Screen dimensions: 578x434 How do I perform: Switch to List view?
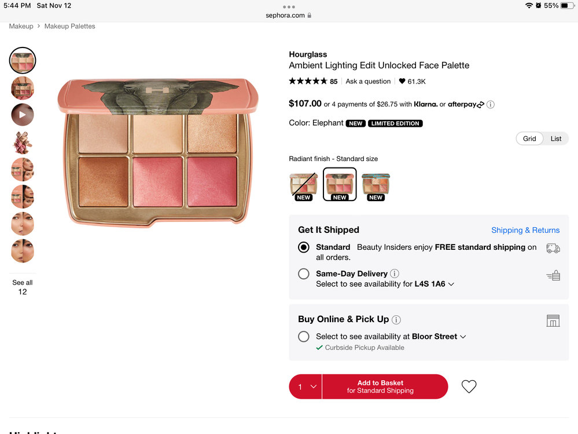pyautogui.click(x=556, y=138)
